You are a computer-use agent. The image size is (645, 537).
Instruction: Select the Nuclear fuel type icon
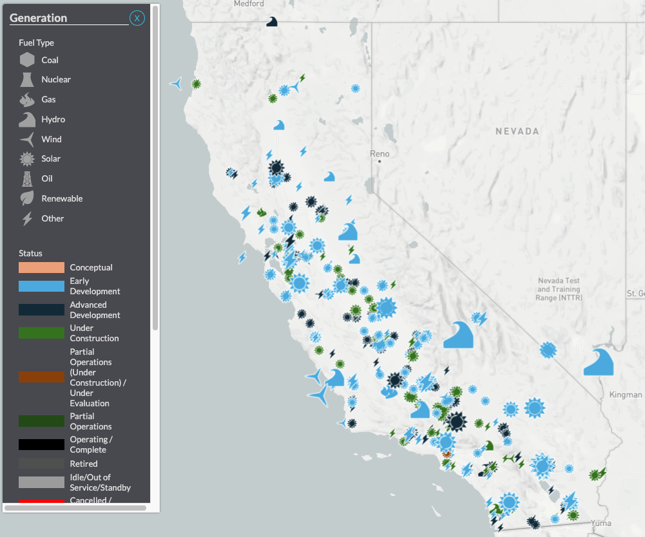coord(28,79)
